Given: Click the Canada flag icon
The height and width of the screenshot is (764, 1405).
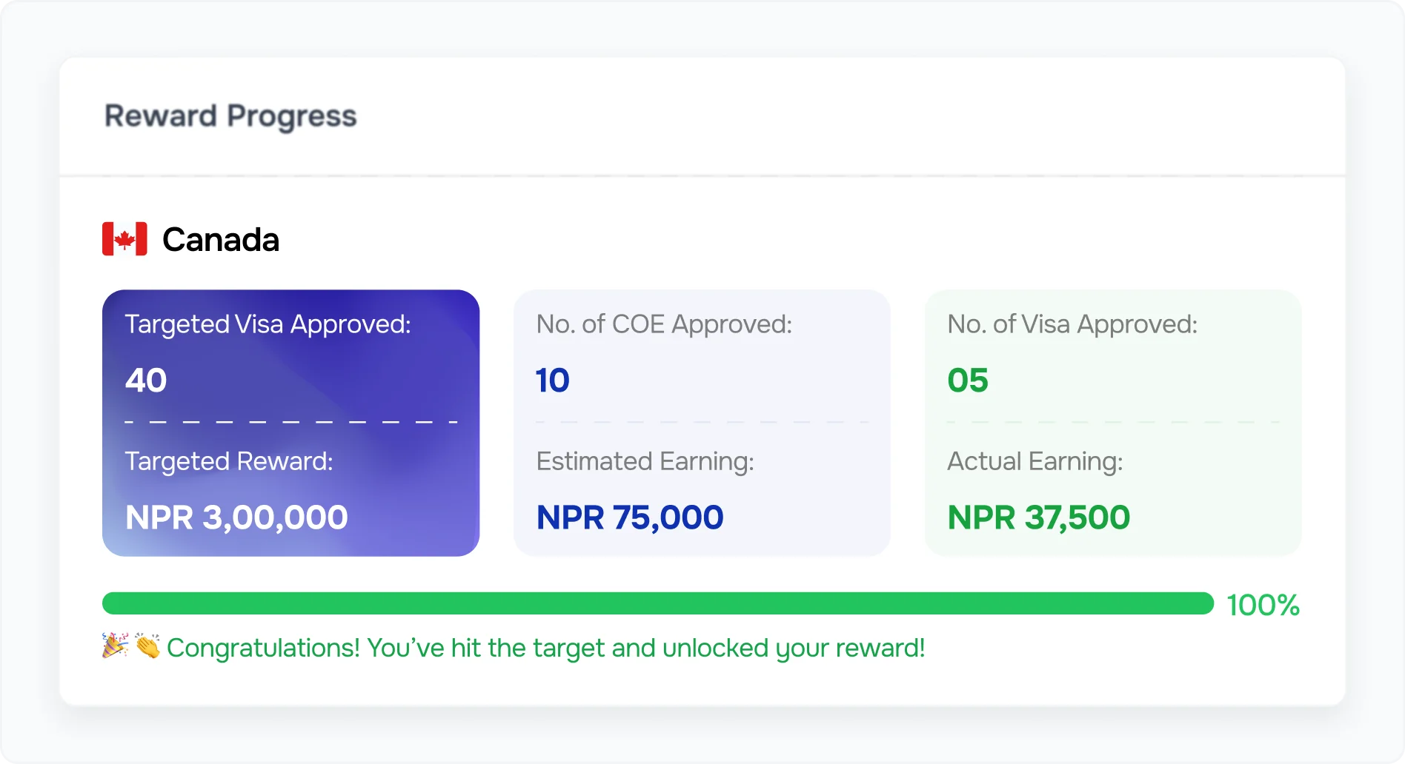Looking at the screenshot, I should click(124, 238).
